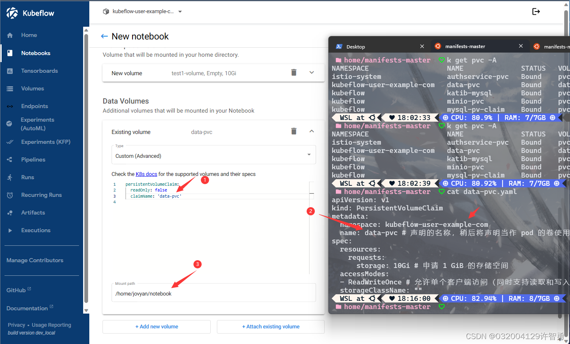570x344 pixels.
Task: Click the namespace cube icon
Action: tap(106, 12)
